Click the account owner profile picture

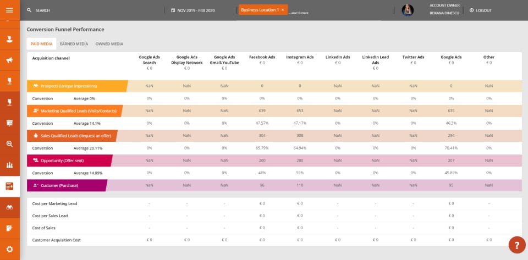(408, 10)
